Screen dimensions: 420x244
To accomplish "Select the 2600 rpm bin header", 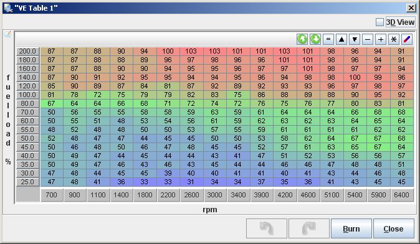I will pos(191,195).
